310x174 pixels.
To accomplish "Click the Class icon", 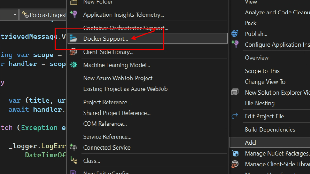I will point(73,161).
